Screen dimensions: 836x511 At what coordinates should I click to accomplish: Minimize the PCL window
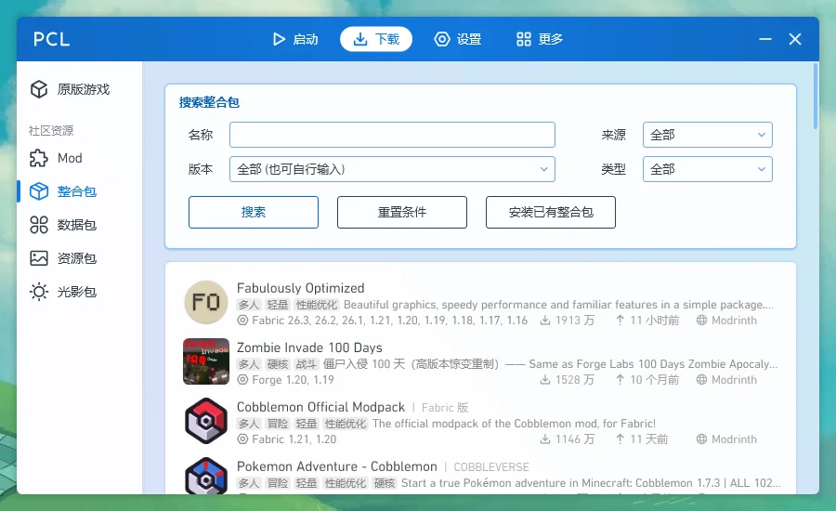click(x=765, y=39)
